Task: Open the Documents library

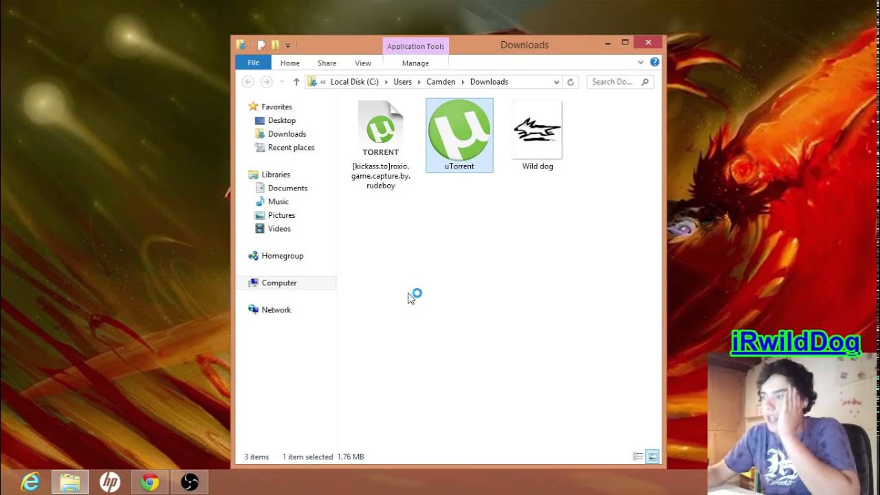Action: [x=287, y=188]
